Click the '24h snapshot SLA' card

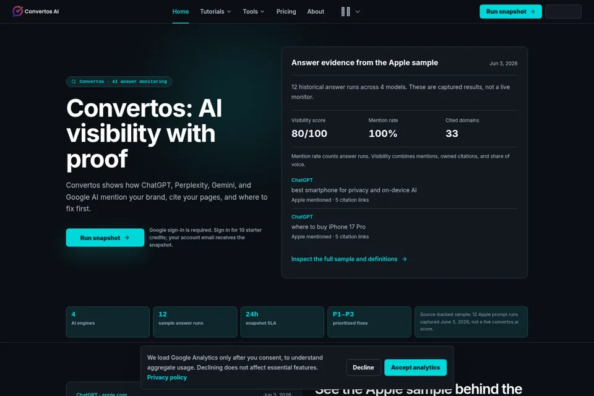(282, 322)
